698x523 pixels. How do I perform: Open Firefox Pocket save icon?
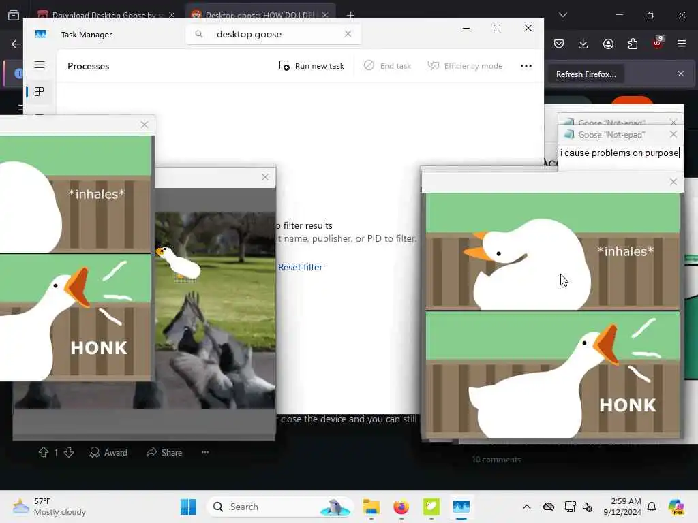pyautogui.click(x=559, y=44)
